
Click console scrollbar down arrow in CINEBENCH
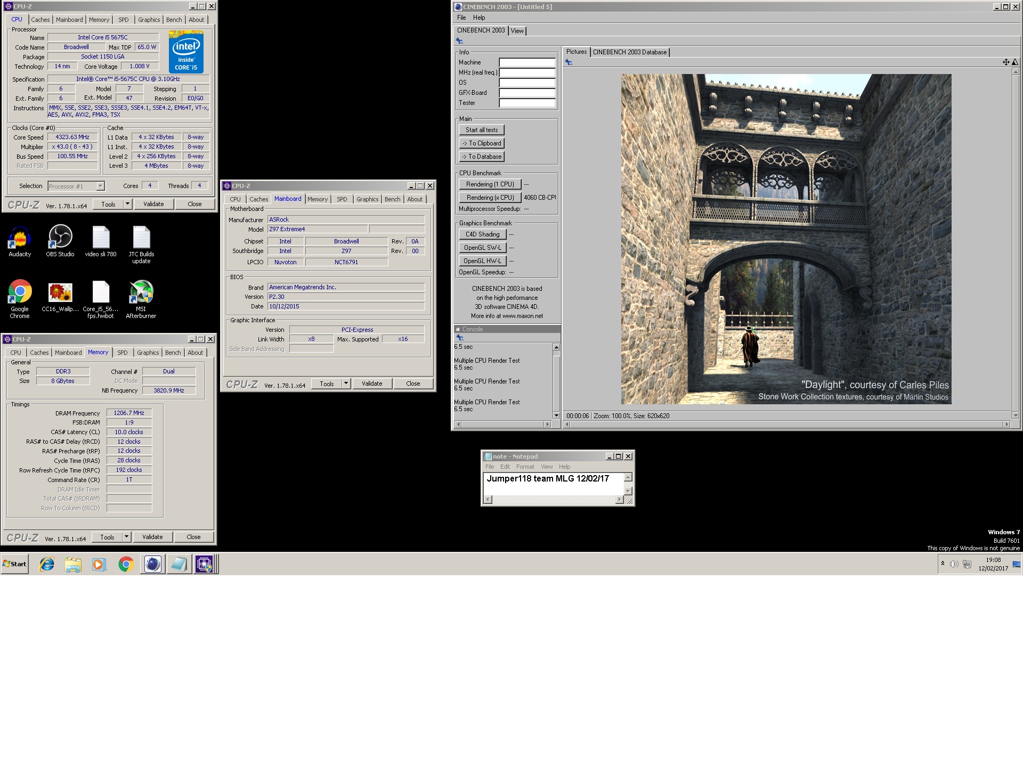click(x=556, y=415)
